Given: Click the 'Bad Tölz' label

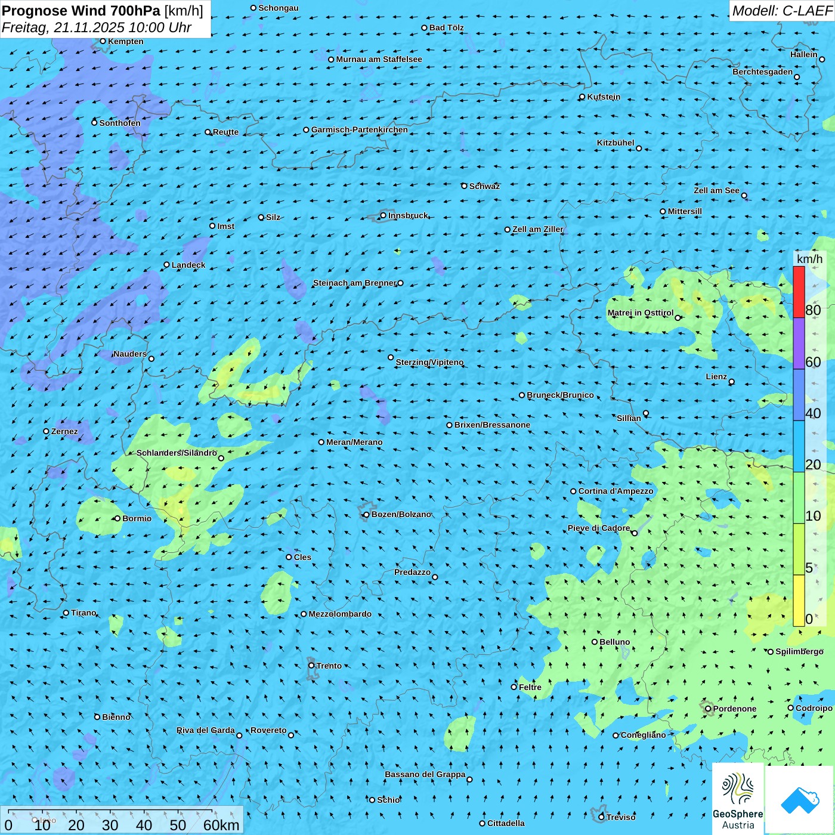Looking at the screenshot, I should [x=446, y=27].
